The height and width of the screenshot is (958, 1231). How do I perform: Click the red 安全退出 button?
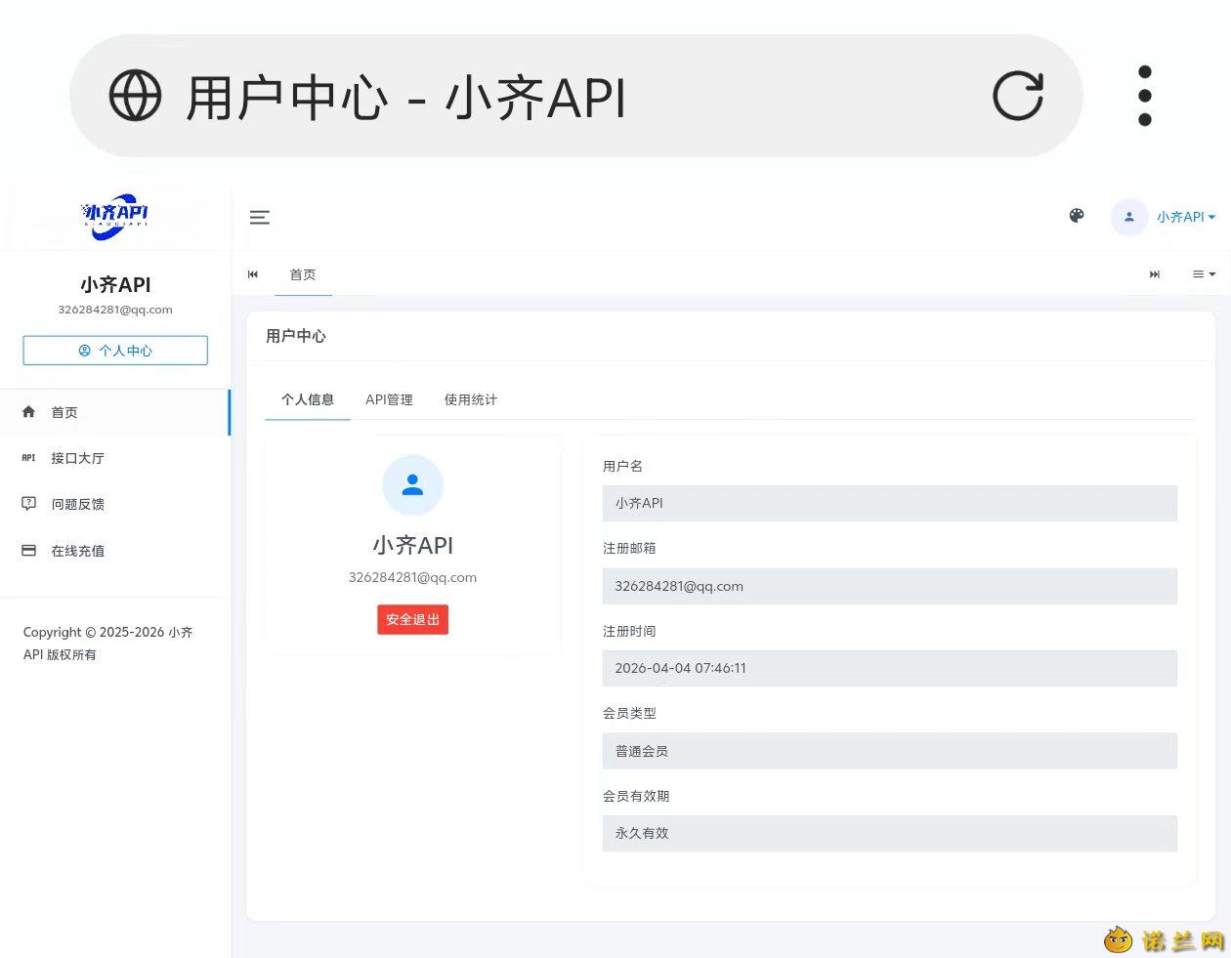pos(413,620)
